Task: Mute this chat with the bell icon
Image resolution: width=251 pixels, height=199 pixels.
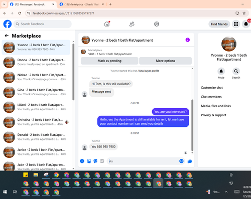Action: (221, 71)
